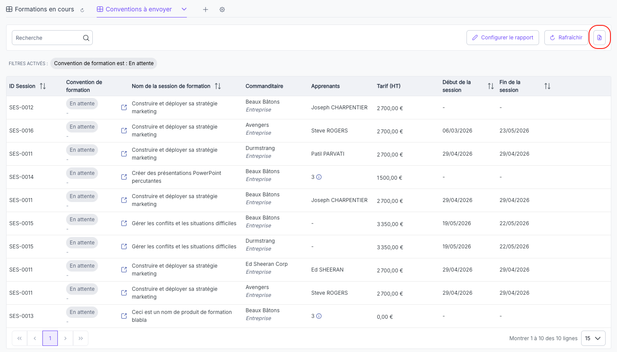Open settings gear next to tabs
Viewport: 617px width, 352px height.
tap(222, 10)
